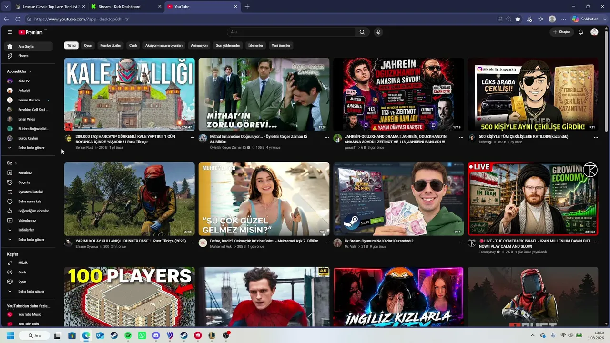The height and width of the screenshot is (343, 610).
Task: Click the YouTube Premium logo
Action: pos(31,32)
